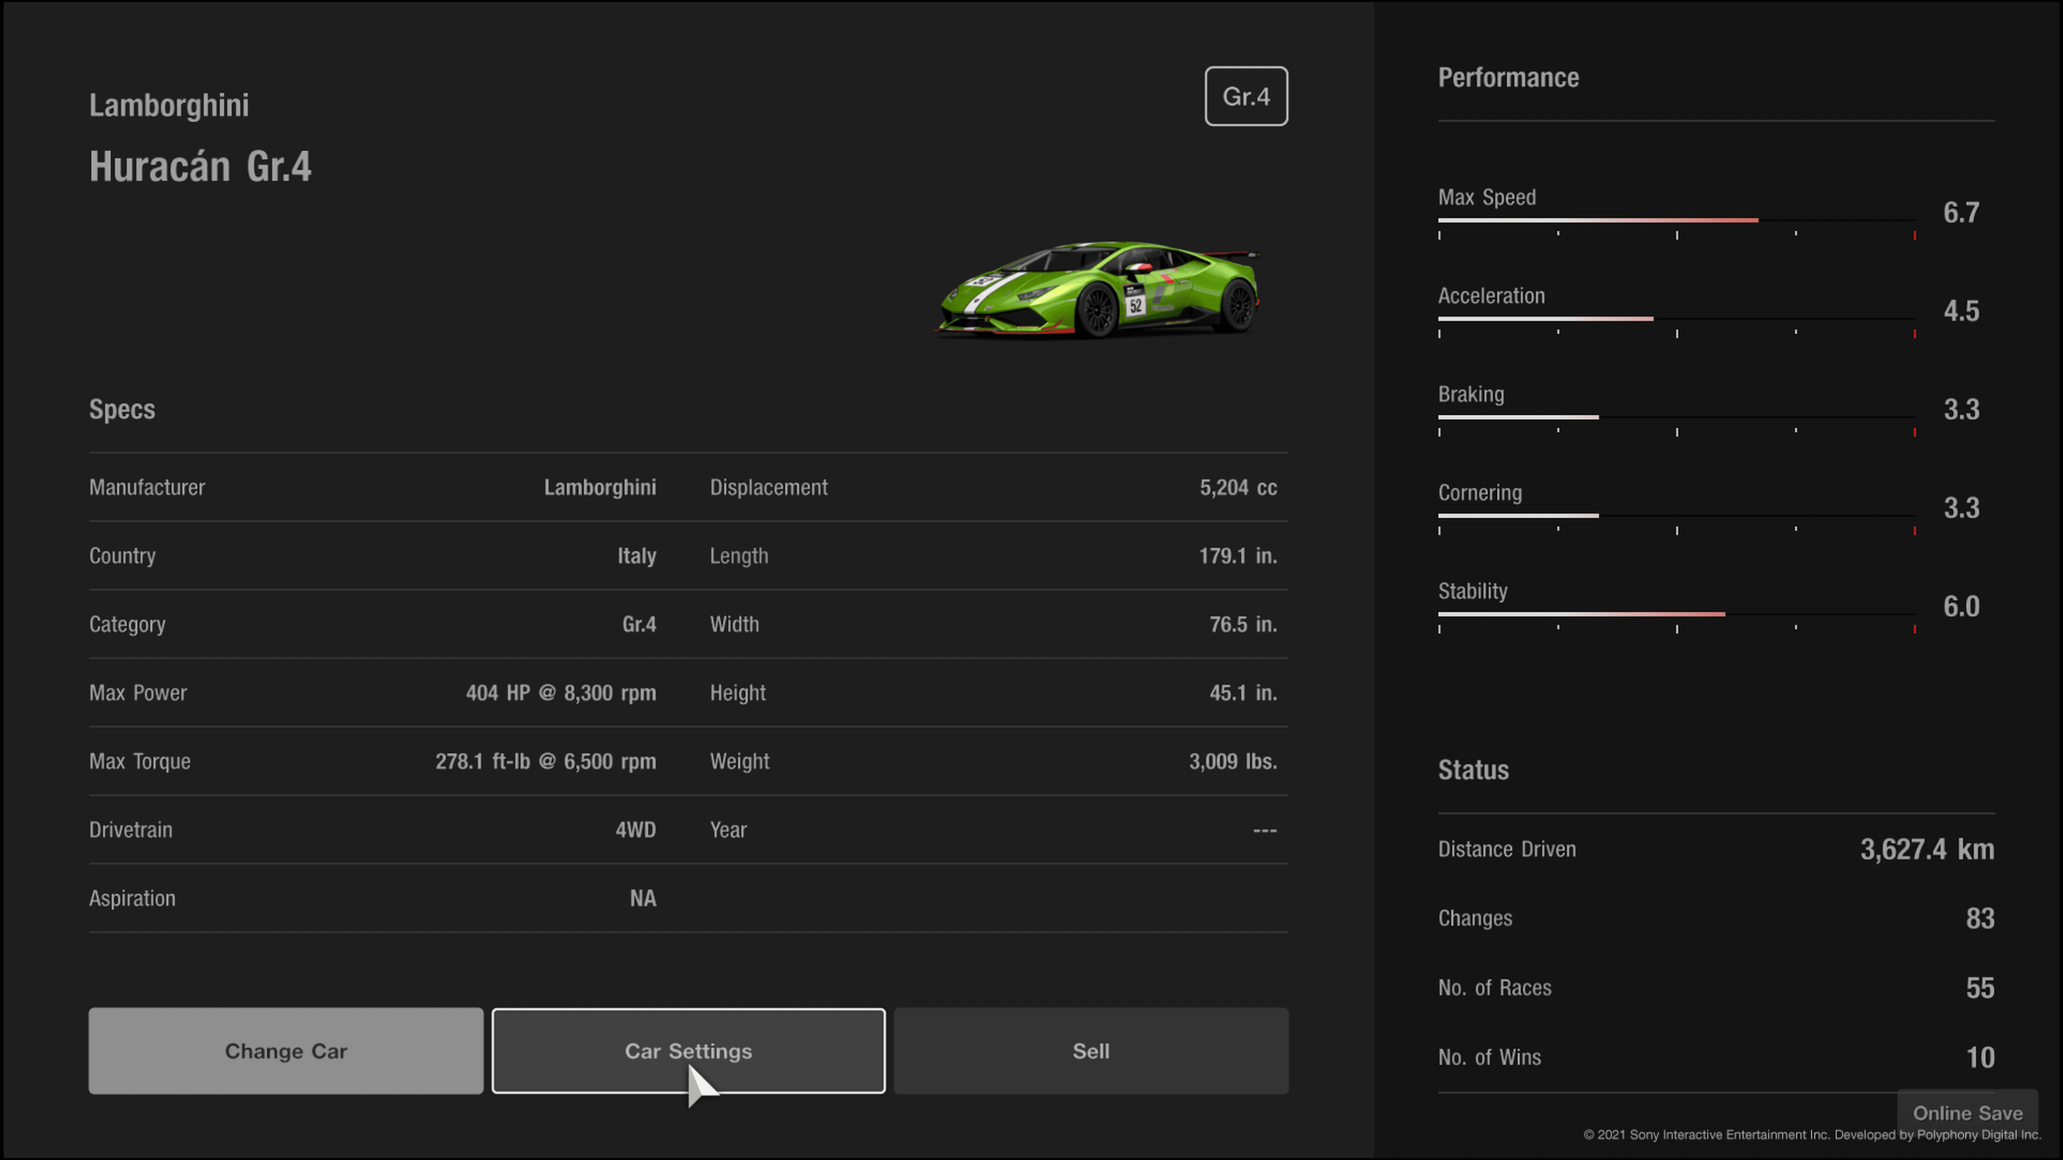Viewport: 2063px width, 1160px height.
Task: Click the Category value Gr.4 in specs
Action: (639, 625)
